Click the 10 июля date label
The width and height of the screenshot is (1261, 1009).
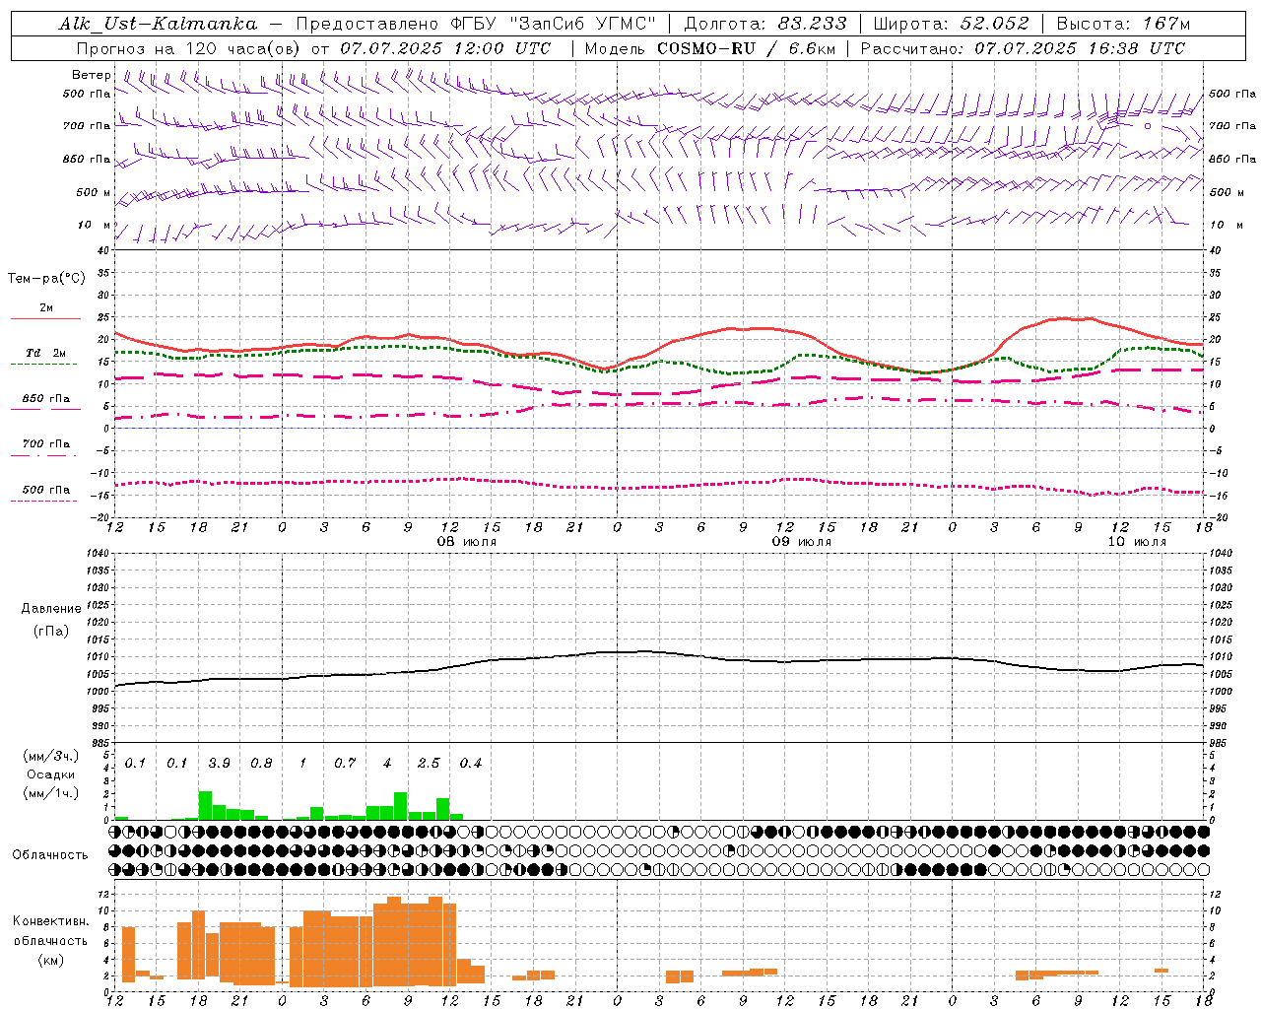(x=1137, y=542)
